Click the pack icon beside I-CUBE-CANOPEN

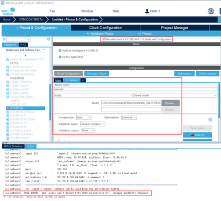pos(8,82)
